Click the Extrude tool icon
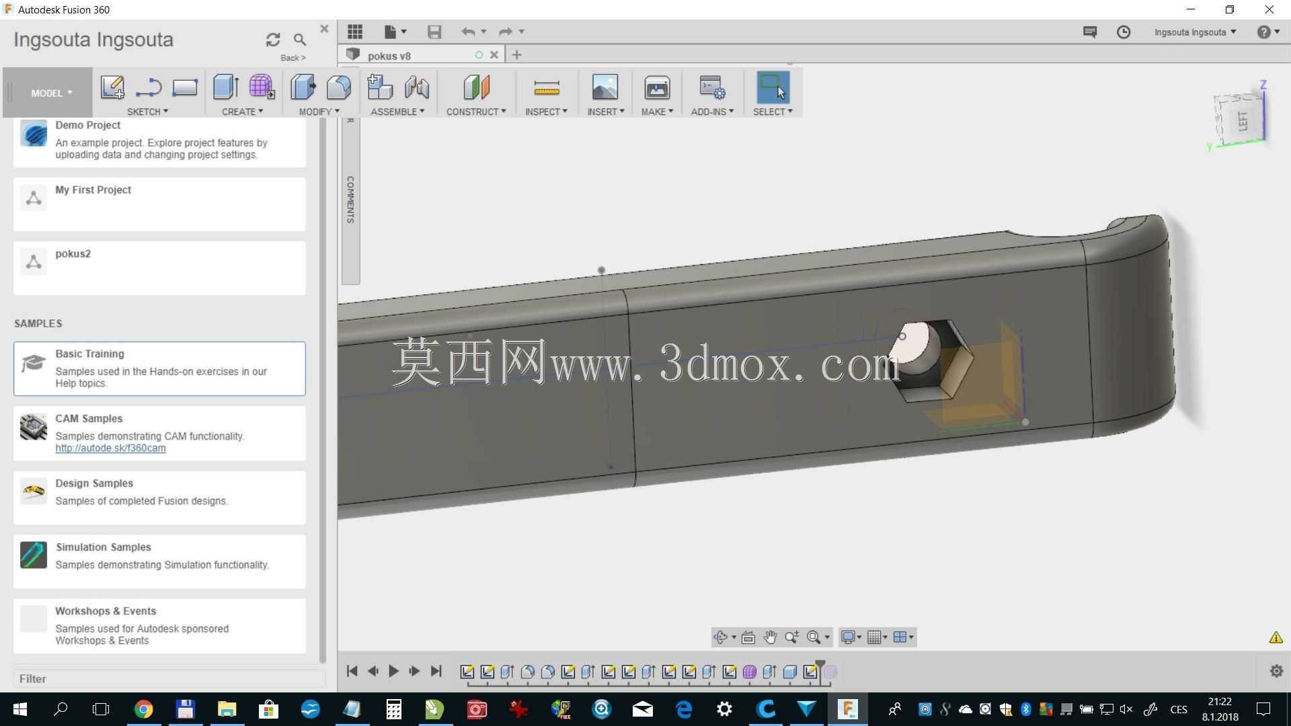 pos(226,87)
